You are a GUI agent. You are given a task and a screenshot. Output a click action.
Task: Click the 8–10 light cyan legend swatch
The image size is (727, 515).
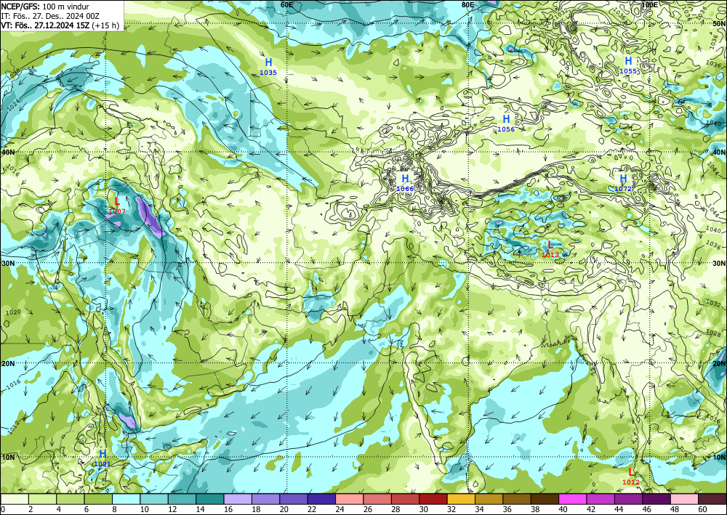(x=126, y=499)
